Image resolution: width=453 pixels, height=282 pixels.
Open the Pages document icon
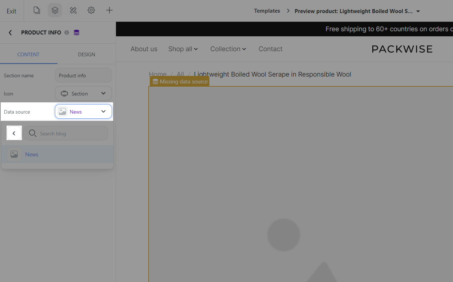(x=37, y=10)
